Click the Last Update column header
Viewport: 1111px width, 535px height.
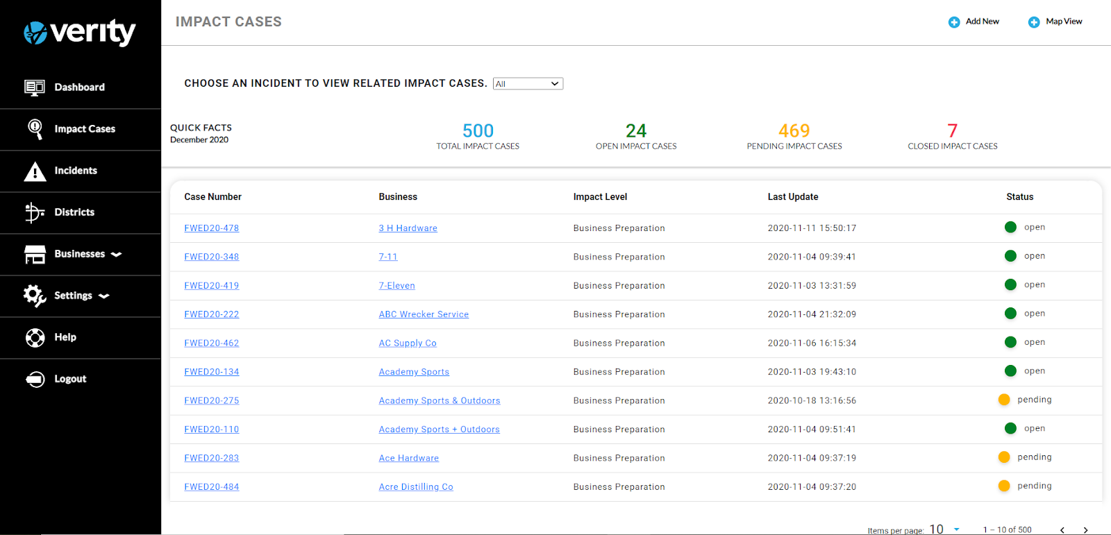792,197
